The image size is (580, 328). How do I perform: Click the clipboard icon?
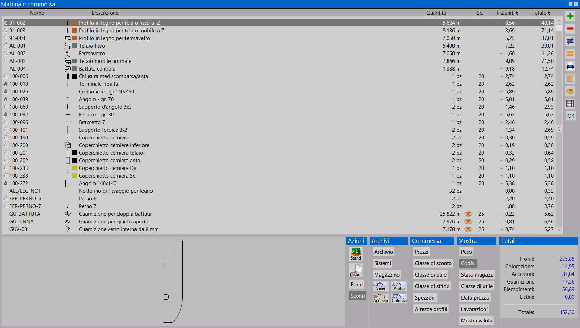pos(570,79)
